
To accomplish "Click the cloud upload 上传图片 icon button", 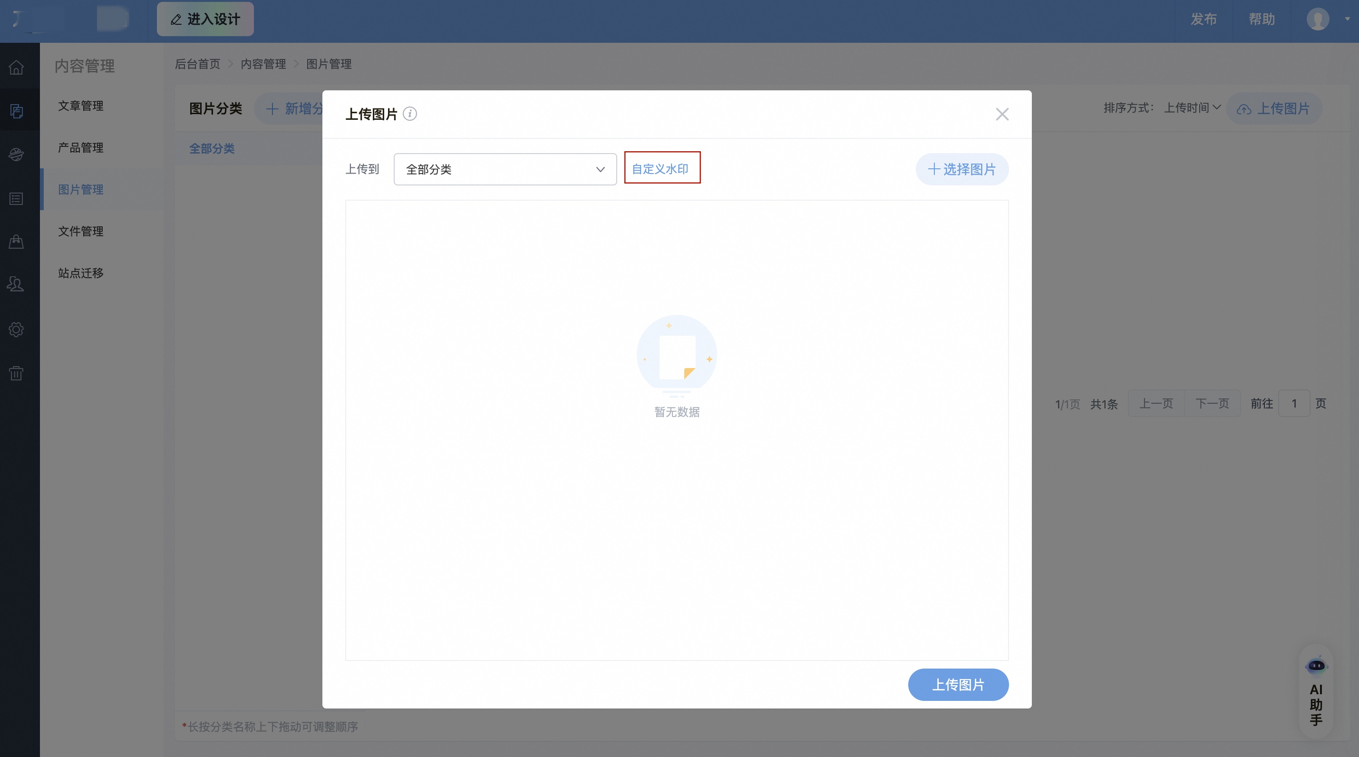I will [1245, 109].
